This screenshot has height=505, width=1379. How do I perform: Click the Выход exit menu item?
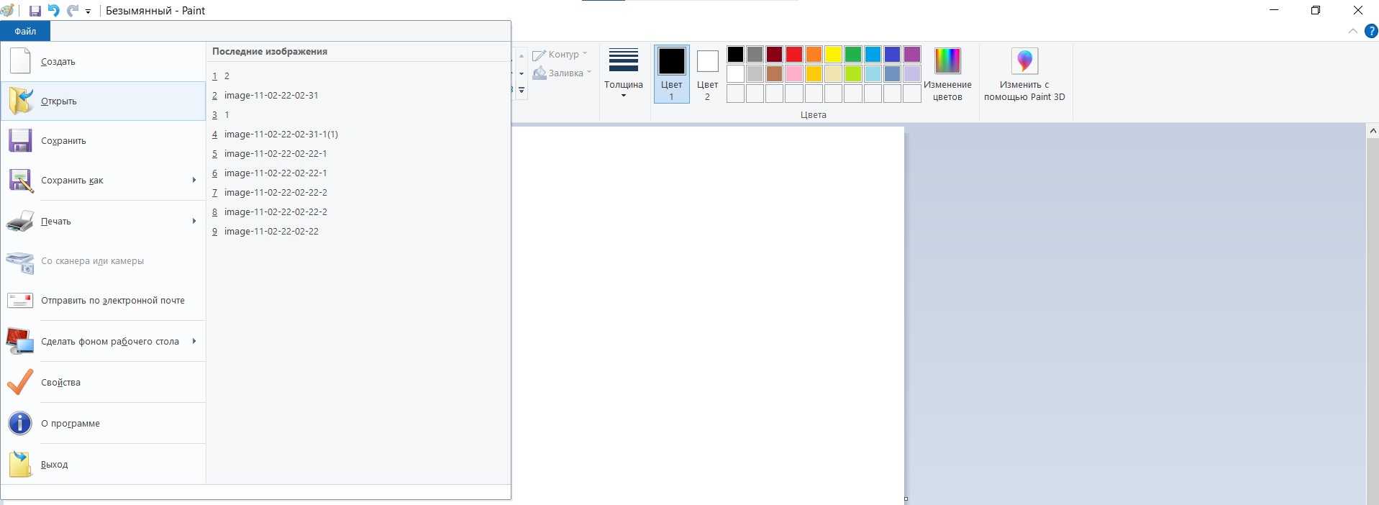(x=55, y=465)
